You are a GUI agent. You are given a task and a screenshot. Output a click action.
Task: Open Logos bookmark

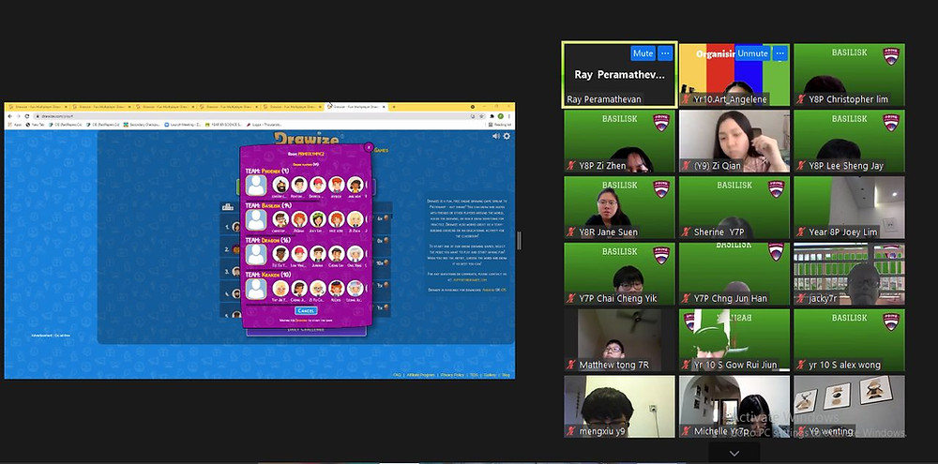[x=264, y=125]
